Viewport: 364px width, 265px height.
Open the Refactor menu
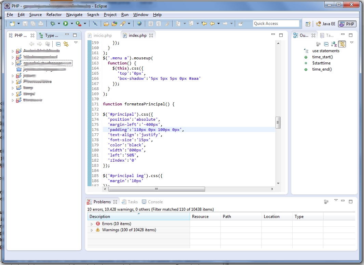[x=54, y=15]
